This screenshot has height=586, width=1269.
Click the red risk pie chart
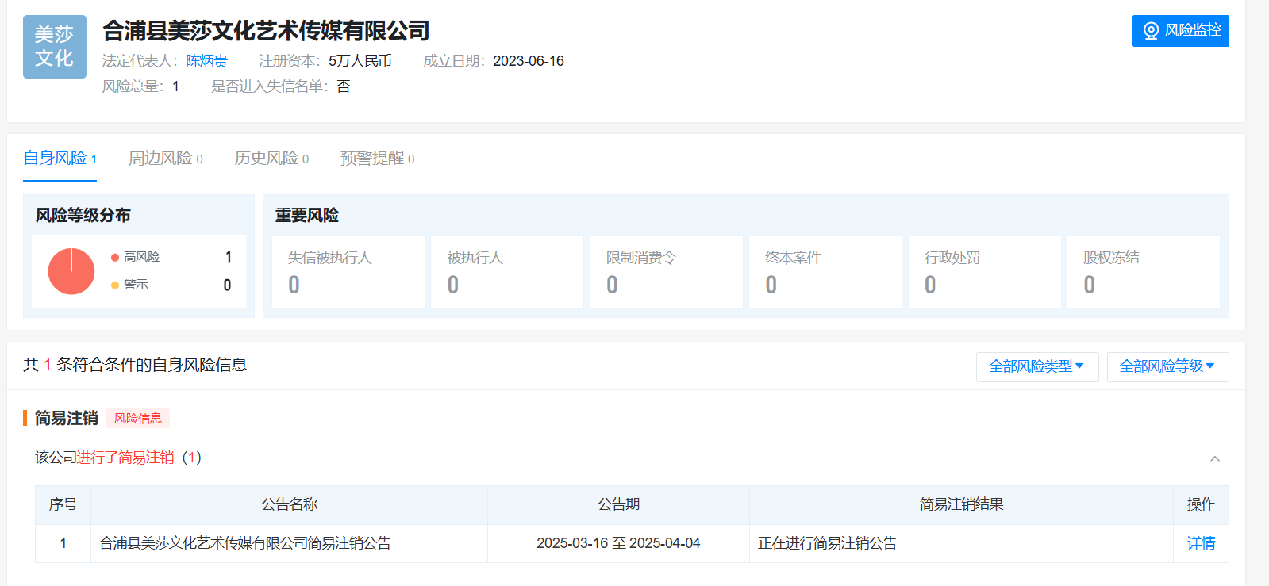pyautogui.click(x=71, y=271)
